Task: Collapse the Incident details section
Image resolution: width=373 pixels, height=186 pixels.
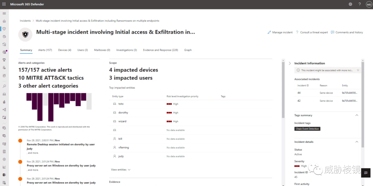Action: [356, 142]
